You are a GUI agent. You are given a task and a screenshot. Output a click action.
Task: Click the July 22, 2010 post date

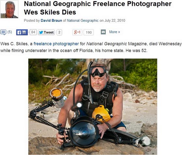(x=115, y=20)
